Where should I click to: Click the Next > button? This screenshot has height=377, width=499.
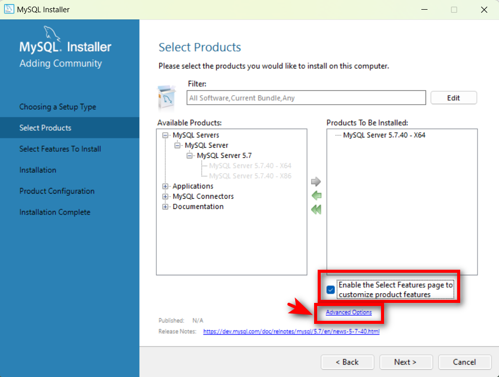pos(406,362)
